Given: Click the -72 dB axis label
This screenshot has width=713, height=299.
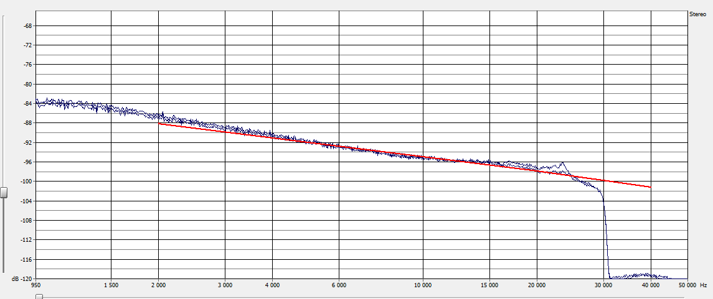Looking at the screenshot, I should tap(28, 45).
